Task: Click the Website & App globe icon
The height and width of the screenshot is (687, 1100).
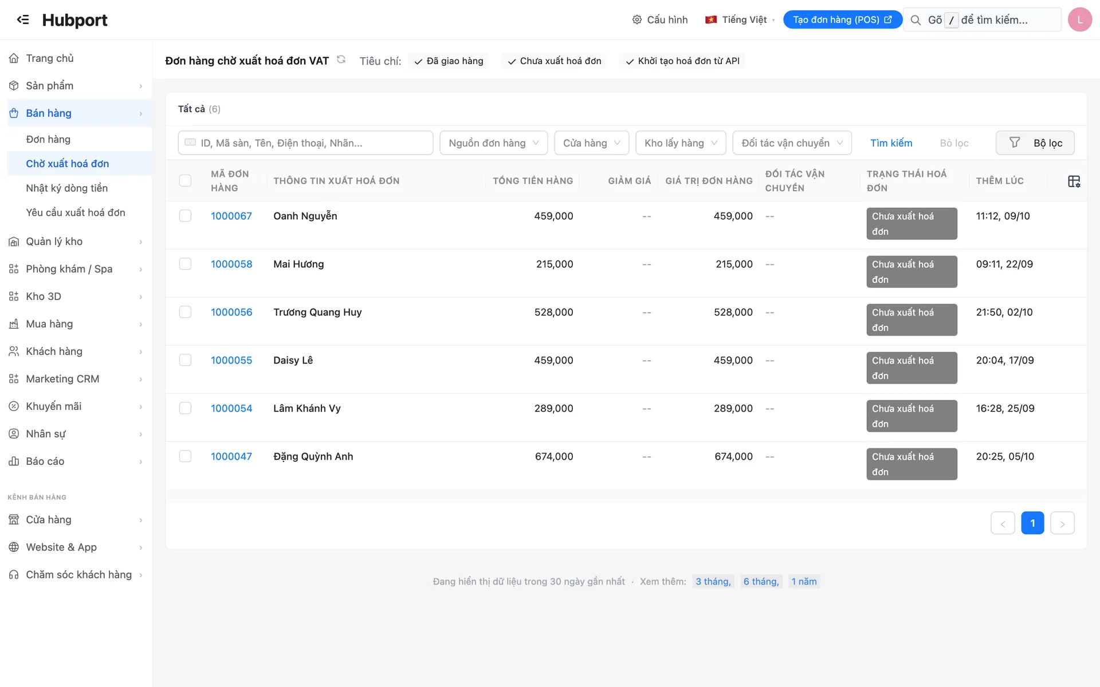Action: [14, 547]
